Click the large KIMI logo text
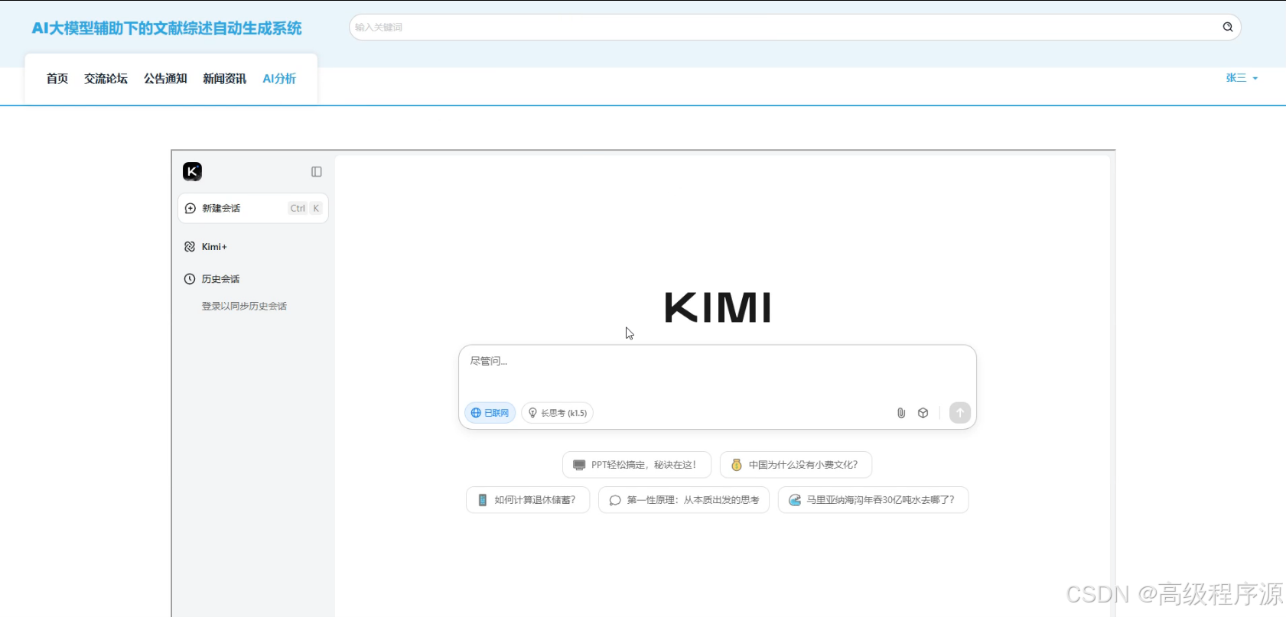The width and height of the screenshot is (1286, 617). [x=718, y=307]
